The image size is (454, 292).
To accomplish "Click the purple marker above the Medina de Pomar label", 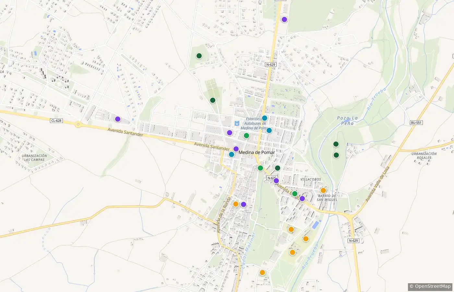I will click(x=236, y=149).
